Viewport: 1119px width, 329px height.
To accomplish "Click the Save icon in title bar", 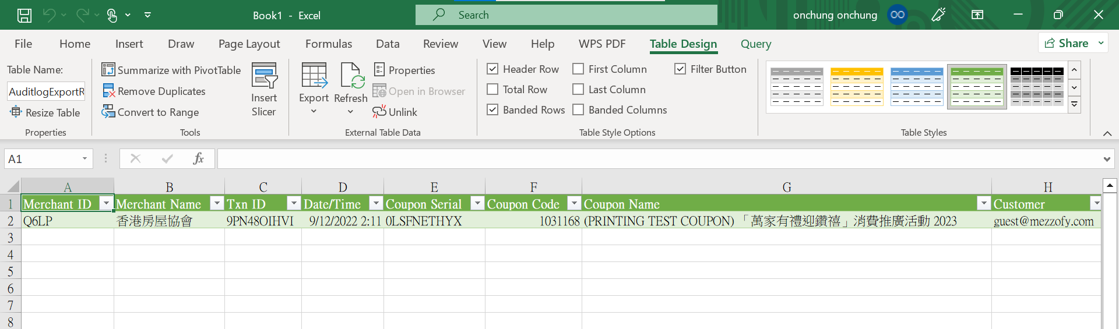I will [x=24, y=15].
